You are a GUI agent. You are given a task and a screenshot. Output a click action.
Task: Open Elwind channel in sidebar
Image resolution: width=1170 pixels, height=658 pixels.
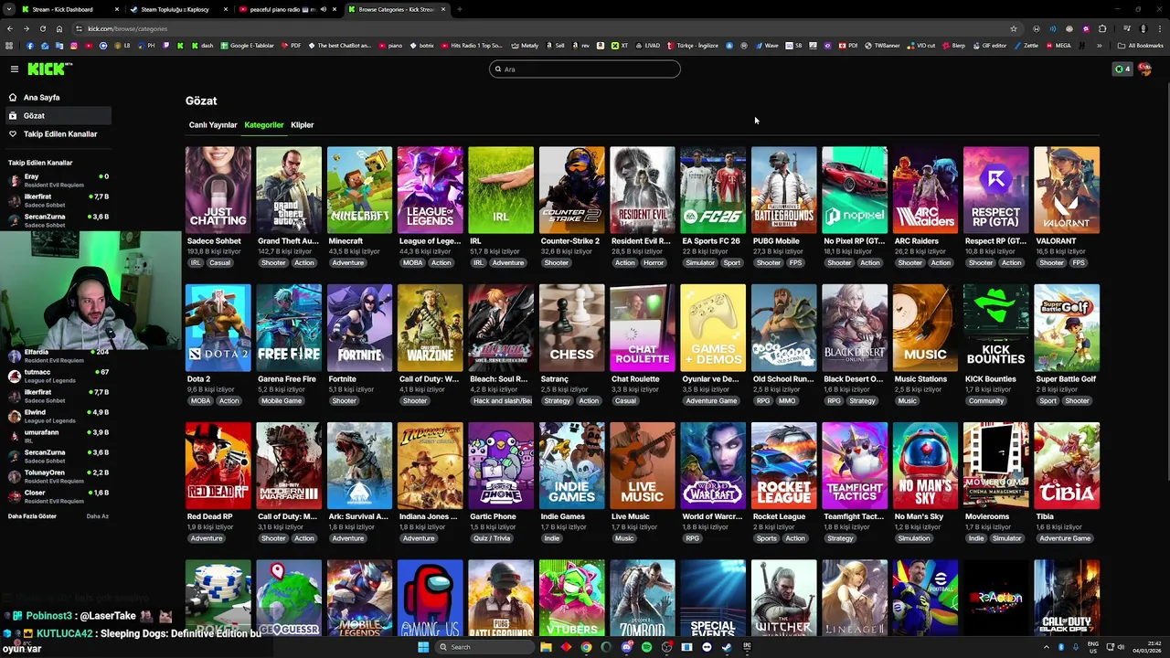click(x=57, y=416)
